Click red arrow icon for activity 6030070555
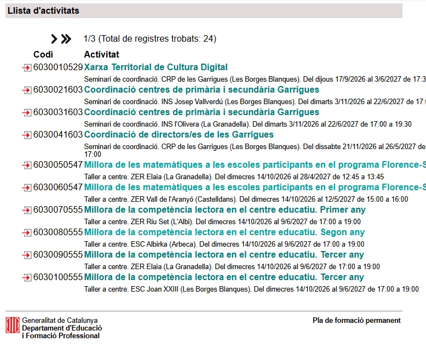The width and height of the screenshot is (426, 353). [27, 210]
